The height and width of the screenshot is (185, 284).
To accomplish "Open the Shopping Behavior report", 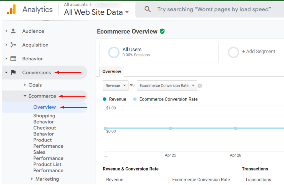I will point(44,119).
